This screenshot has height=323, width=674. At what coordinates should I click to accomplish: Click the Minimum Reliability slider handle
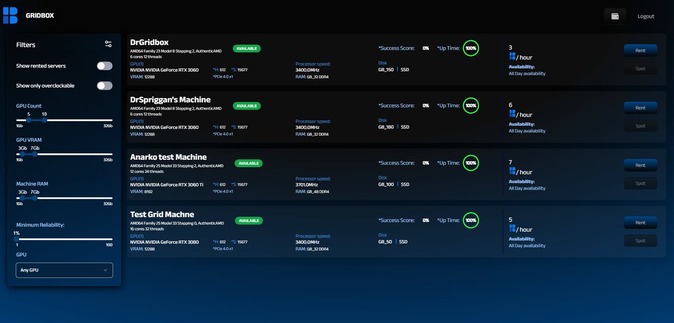(x=17, y=239)
